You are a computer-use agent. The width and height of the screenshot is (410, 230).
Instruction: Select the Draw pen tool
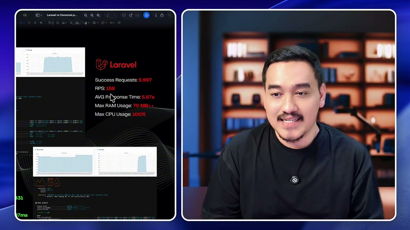41,23
